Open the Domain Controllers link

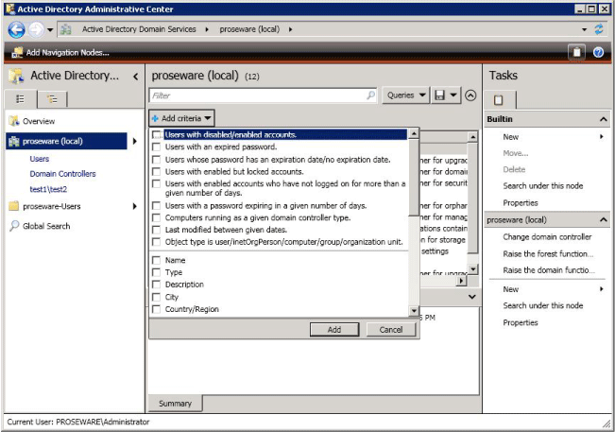pos(62,174)
